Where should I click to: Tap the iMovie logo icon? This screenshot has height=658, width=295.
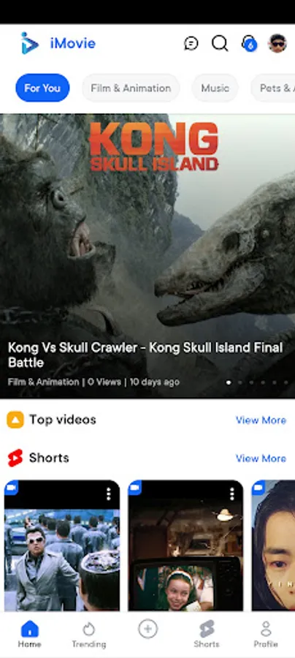(x=29, y=43)
